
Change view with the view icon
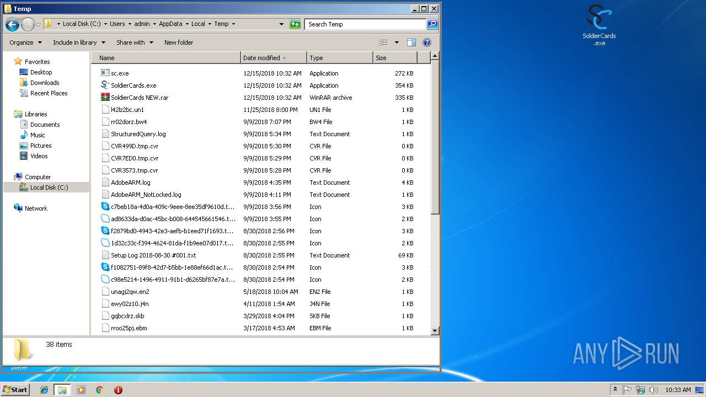[383, 42]
